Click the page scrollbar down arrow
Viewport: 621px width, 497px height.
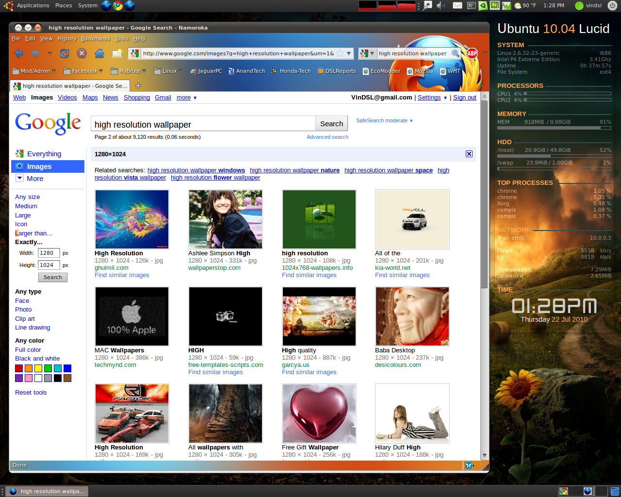pyautogui.click(x=484, y=456)
